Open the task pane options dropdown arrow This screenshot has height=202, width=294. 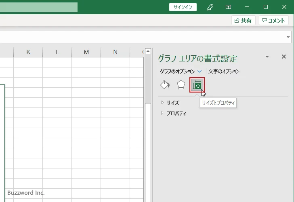pyautogui.click(x=267, y=57)
